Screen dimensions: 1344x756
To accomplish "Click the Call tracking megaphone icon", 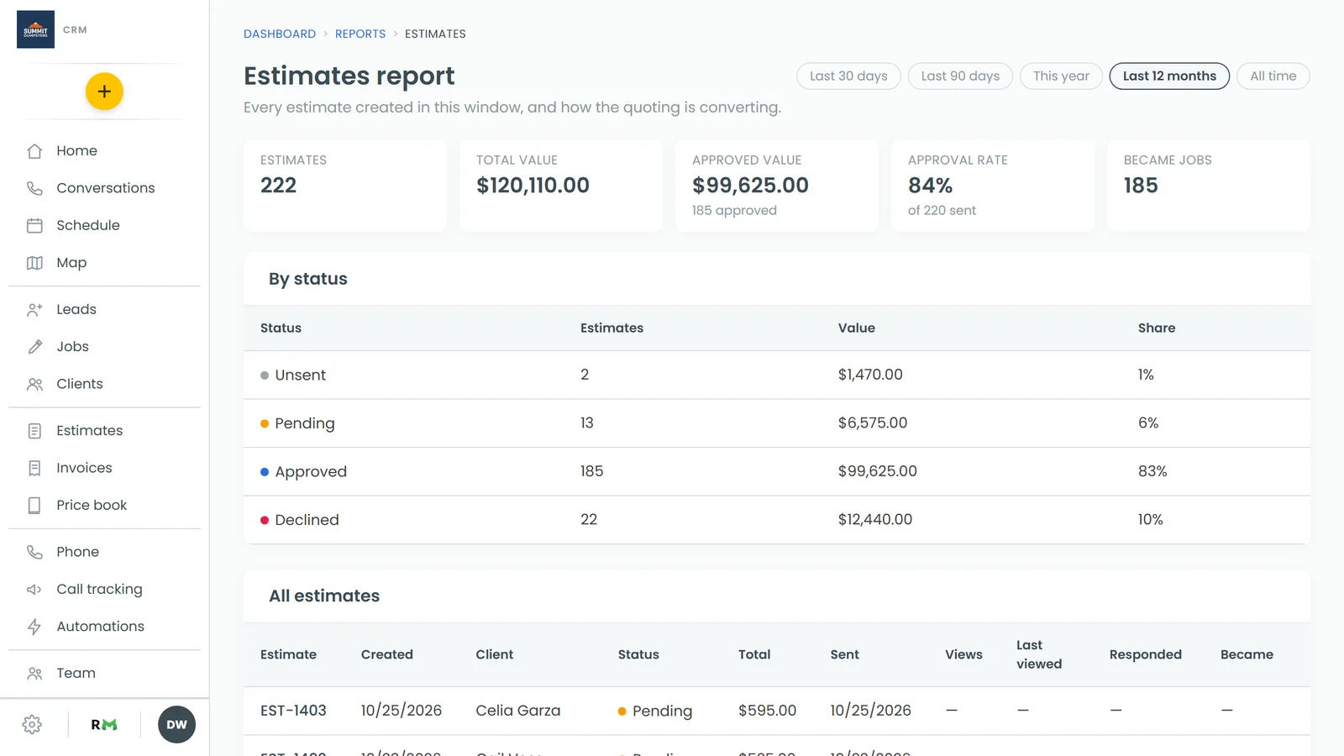I will click(34, 589).
